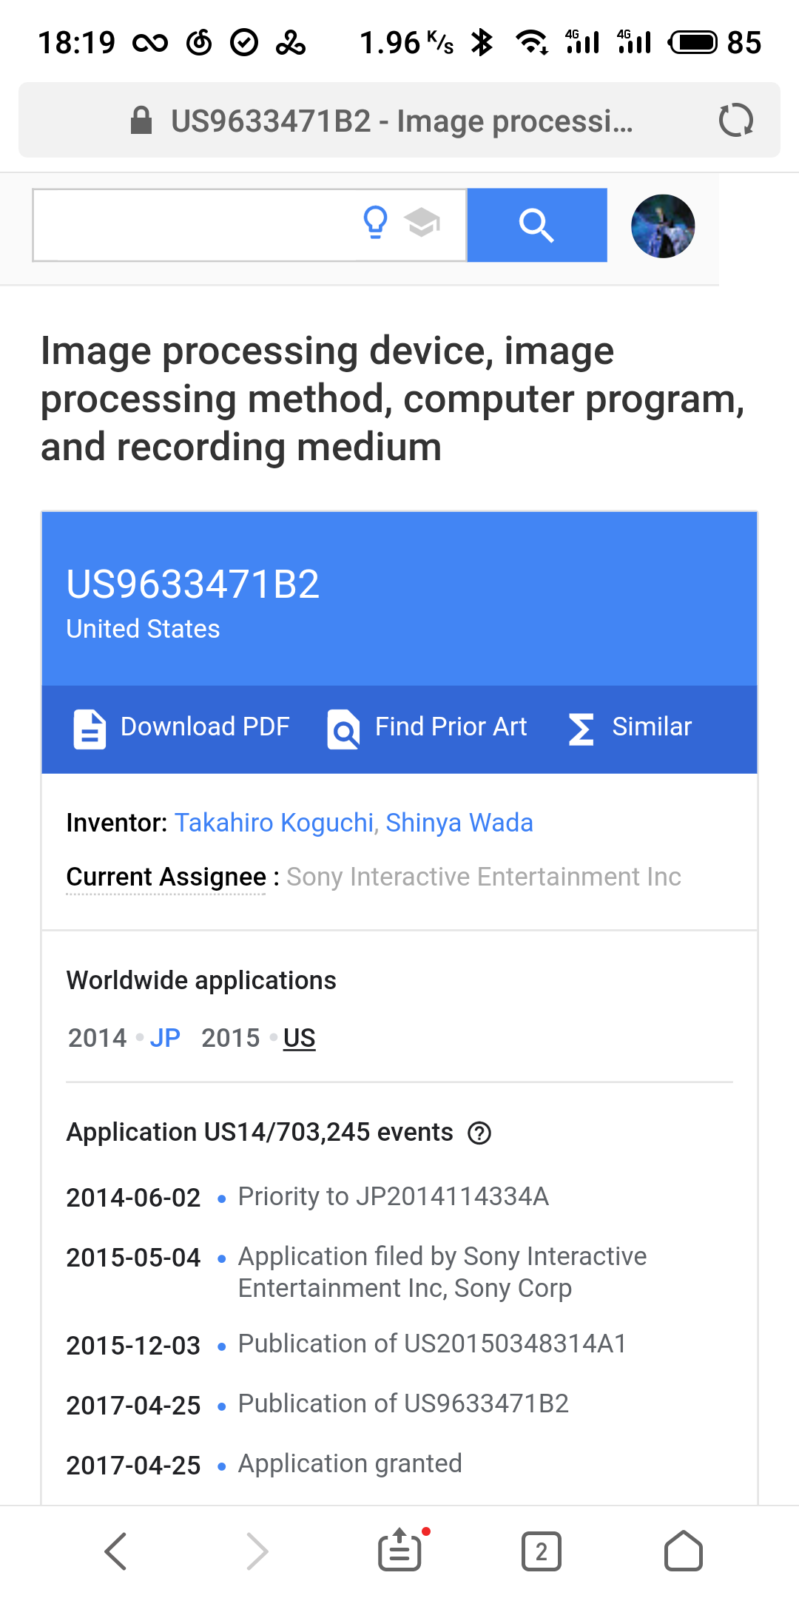Go forward using browser forward arrow
799x1598 pixels.
pos(257,1551)
